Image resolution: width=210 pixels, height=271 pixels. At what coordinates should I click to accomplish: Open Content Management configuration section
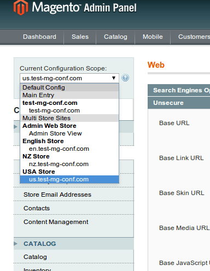pos(56,222)
